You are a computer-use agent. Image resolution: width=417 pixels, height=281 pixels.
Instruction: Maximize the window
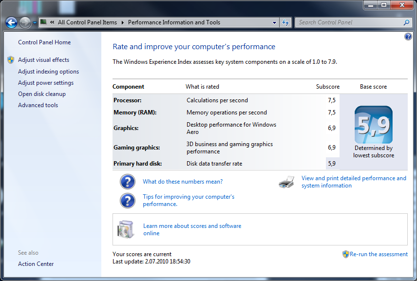384,5
